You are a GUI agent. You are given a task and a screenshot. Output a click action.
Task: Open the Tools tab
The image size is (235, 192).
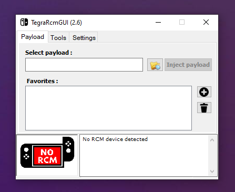tap(58, 38)
